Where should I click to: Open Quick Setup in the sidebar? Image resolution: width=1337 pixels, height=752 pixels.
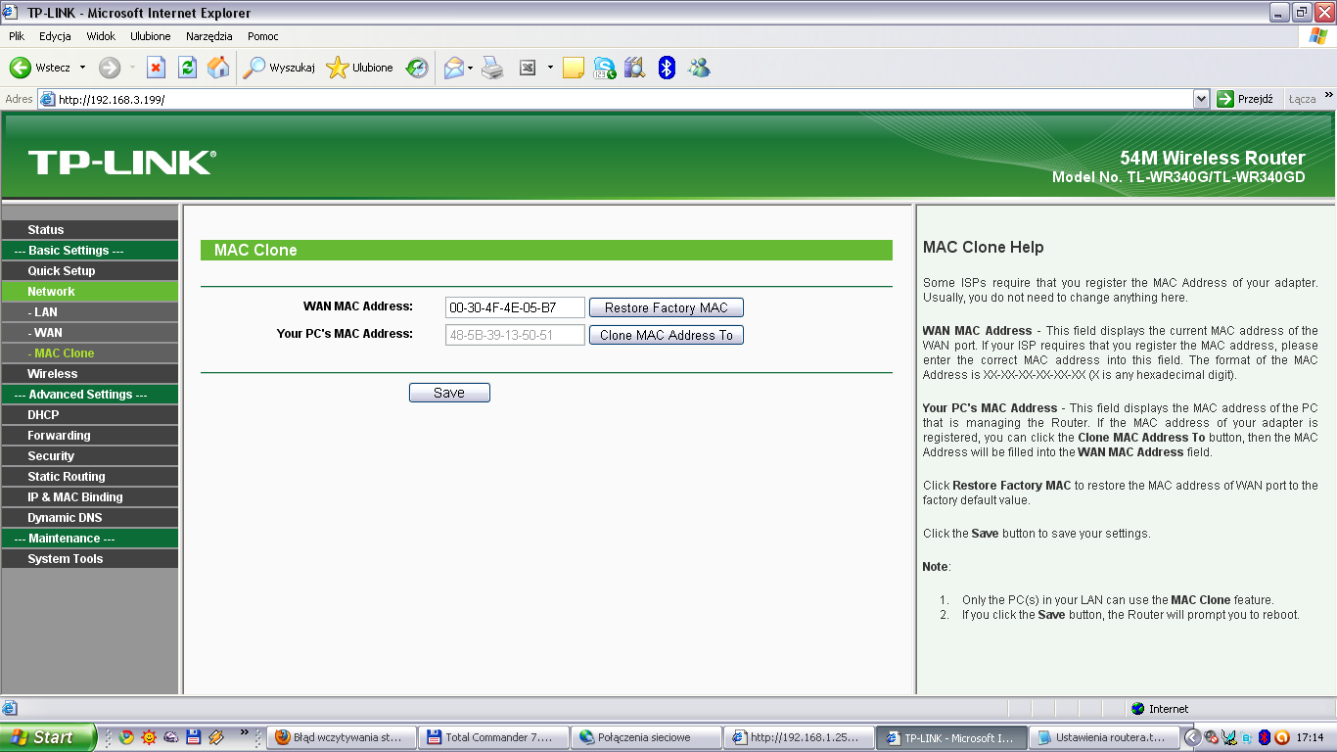tap(89, 271)
